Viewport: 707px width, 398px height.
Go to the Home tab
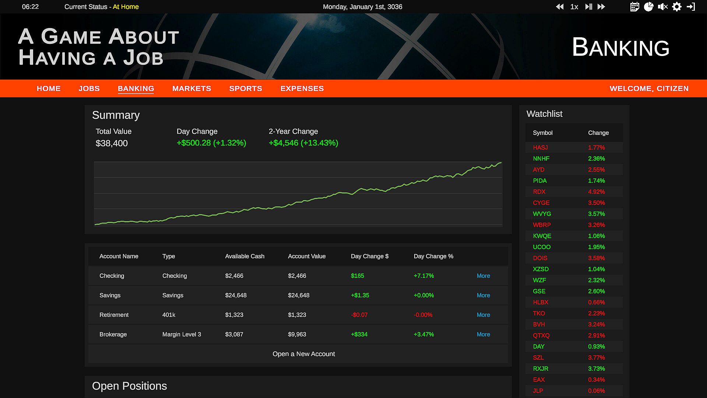pos(49,88)
